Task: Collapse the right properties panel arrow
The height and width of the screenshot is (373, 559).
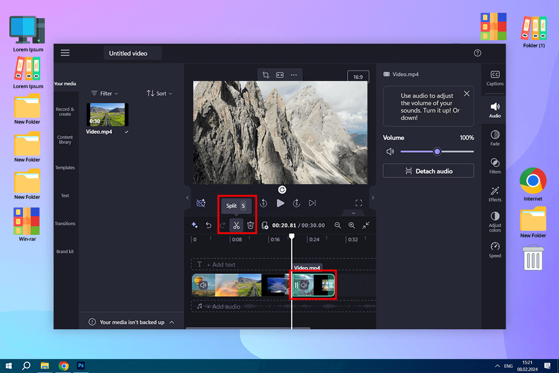Action: (373, 198)
